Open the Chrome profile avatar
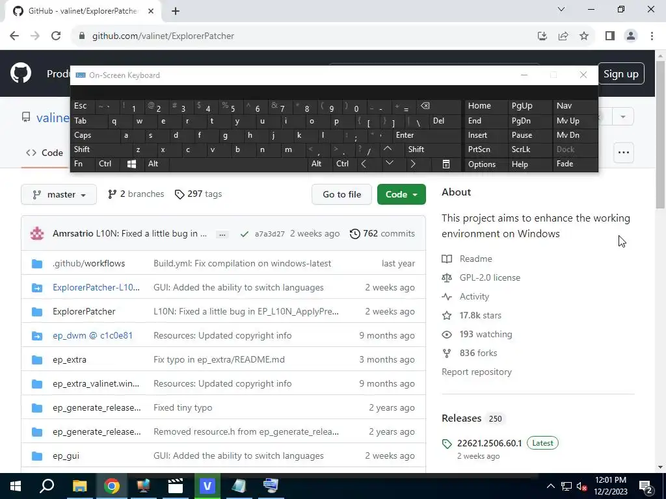 point(631,36)
